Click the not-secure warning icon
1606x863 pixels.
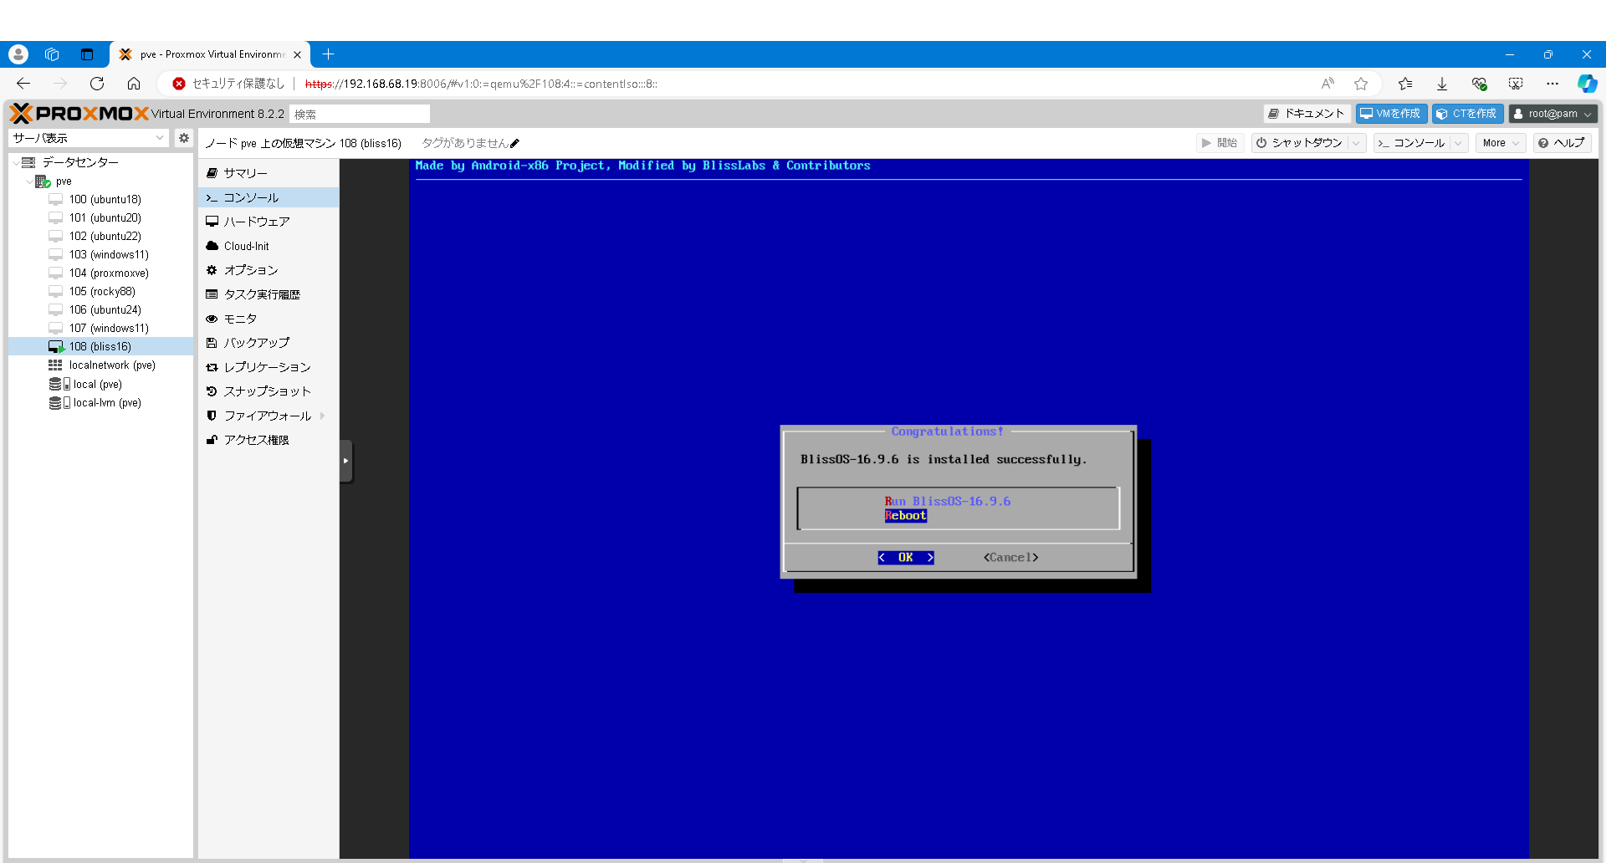pos(178,84)
